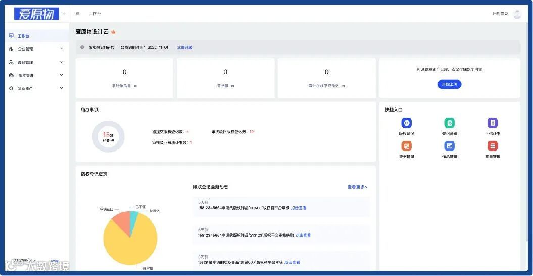Viewport: 533px width, 276px height.
Task: Click the 开始上传 button
Action: click(449, 84)
